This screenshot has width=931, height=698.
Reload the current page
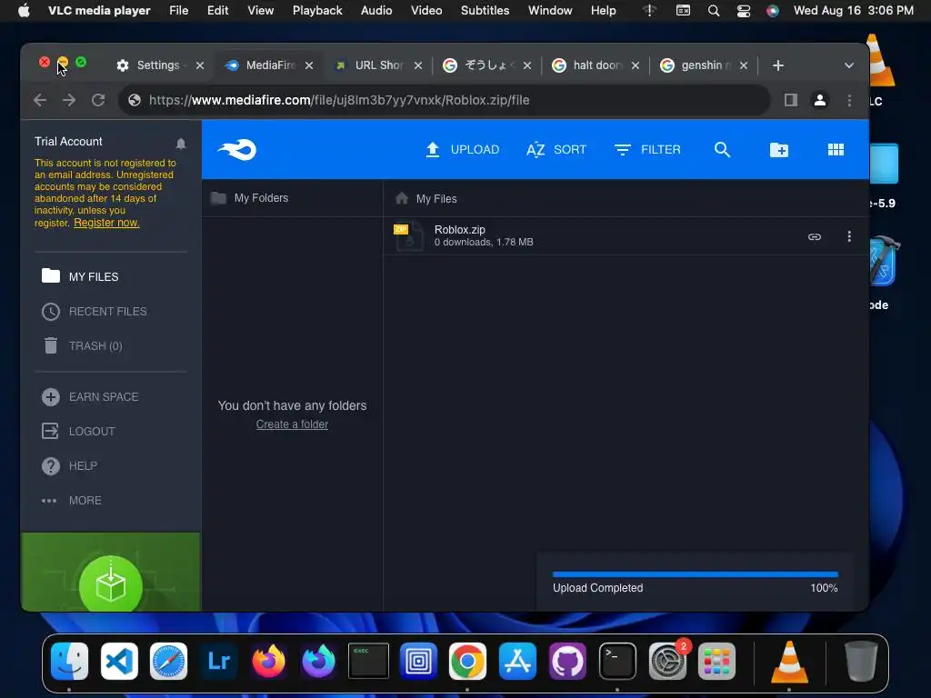coord(98,100)
